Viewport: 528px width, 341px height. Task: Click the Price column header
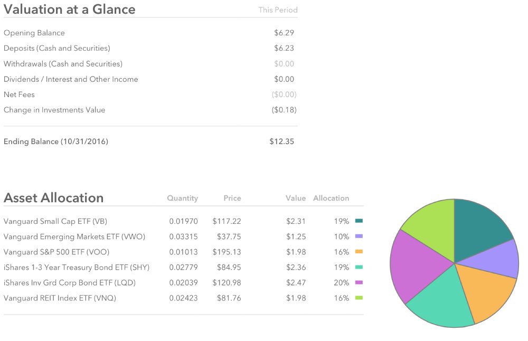tap(232, 198)
